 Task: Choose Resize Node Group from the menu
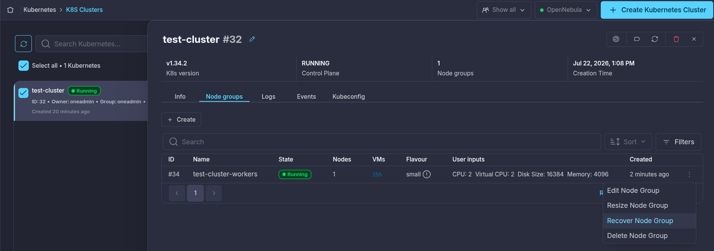pyautogui.click(x=649, y=205)
